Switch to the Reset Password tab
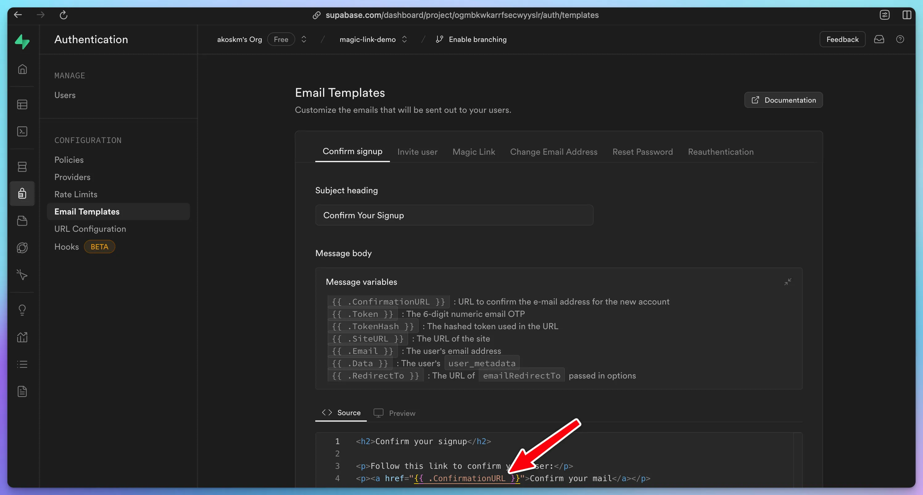 tap(643, 152)
